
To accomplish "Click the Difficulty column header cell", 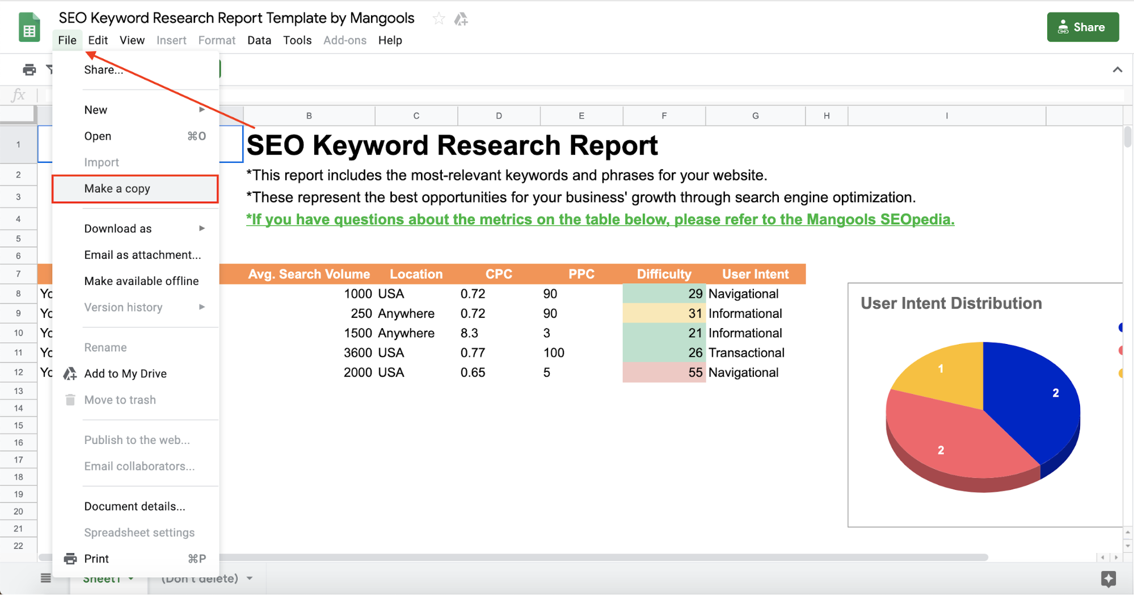I will 664,274.
